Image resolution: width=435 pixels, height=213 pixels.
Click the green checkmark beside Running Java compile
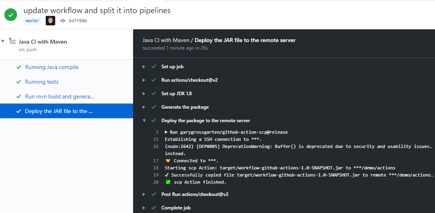coord(19,67)
